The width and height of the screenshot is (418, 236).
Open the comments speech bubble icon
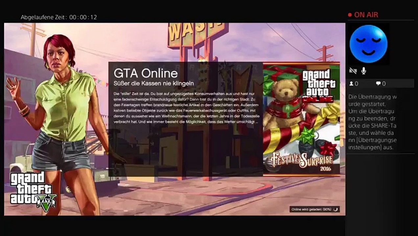(x=378, y=84)
